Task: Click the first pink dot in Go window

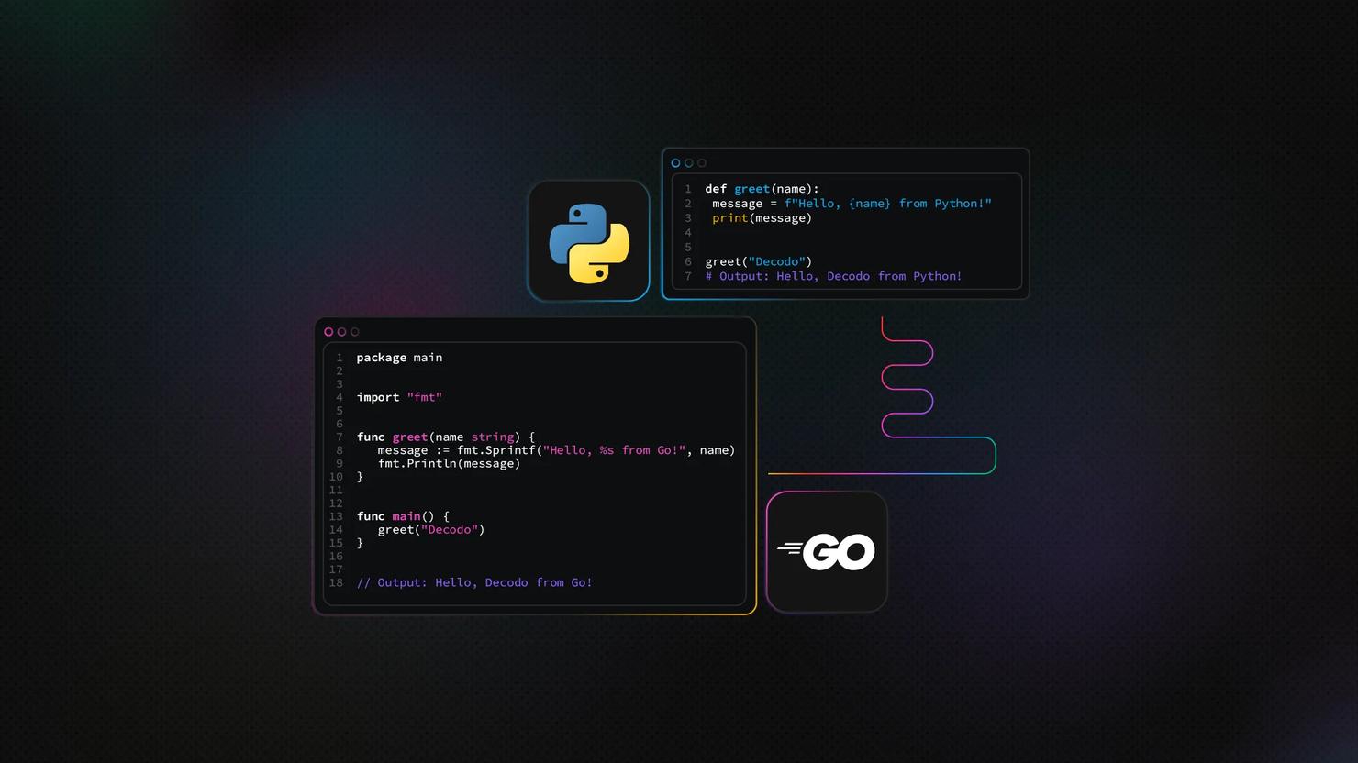Action: pos(328,332)
